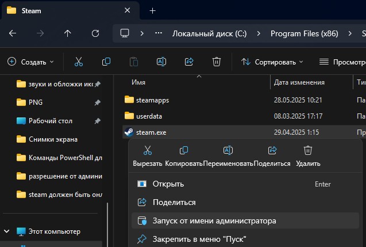Click the toolbar Paste clipboard icon

point(134,62)
